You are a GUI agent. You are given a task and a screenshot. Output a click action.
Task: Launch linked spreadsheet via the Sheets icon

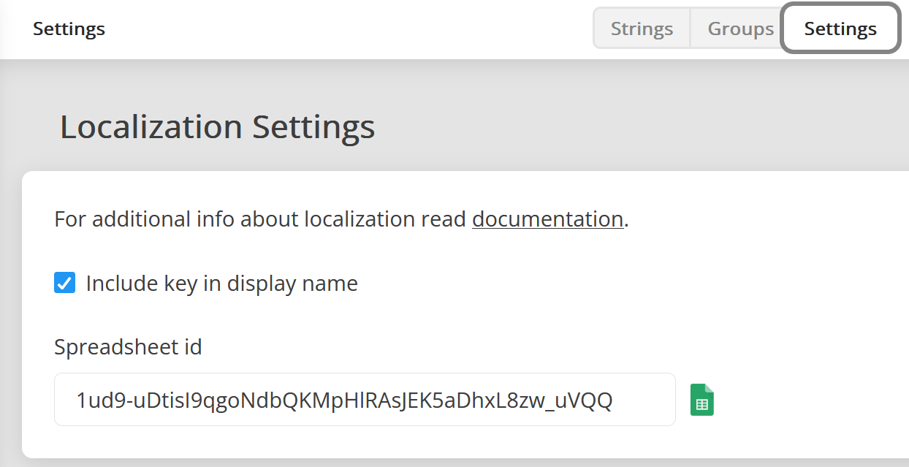tap(702, 400)
